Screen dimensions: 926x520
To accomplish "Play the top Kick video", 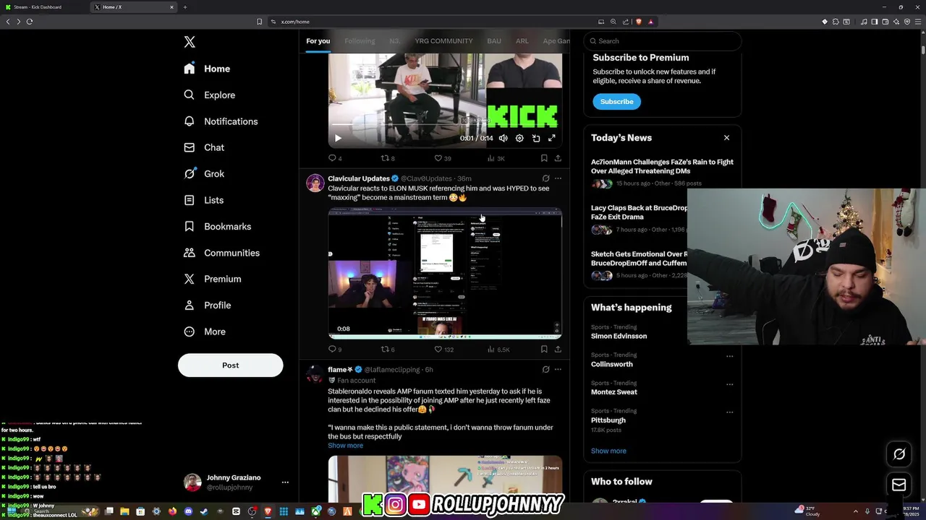I will tap(338, 138).
